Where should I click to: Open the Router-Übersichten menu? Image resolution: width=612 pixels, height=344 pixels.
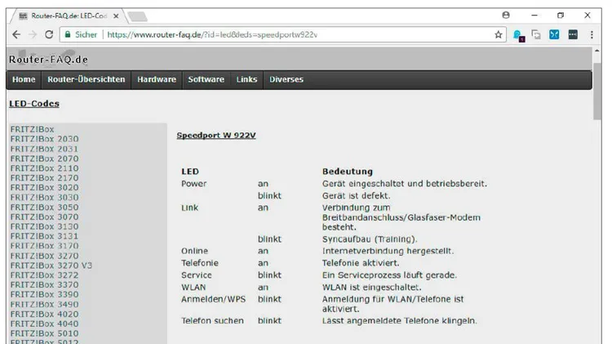[86, 79]
